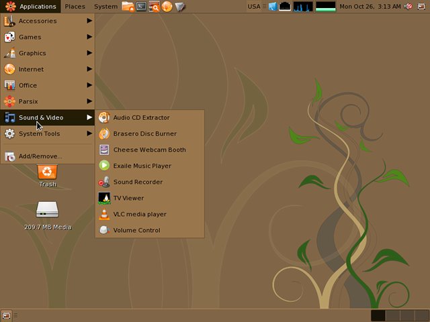Click the show desktop button in bottom panel

pos(6,316)
